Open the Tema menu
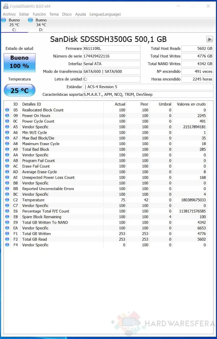This screenshot has height=339, width=217. (54, 14)
